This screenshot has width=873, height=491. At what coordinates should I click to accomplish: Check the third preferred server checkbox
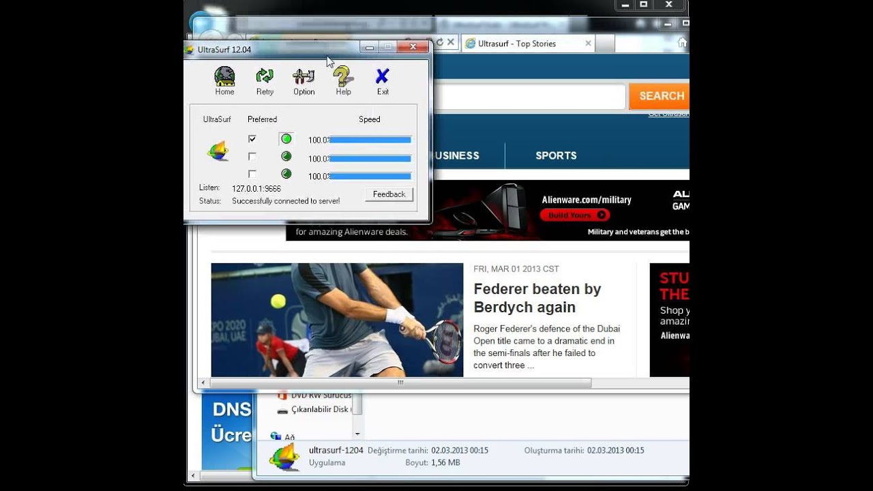[x=252, y=174]
